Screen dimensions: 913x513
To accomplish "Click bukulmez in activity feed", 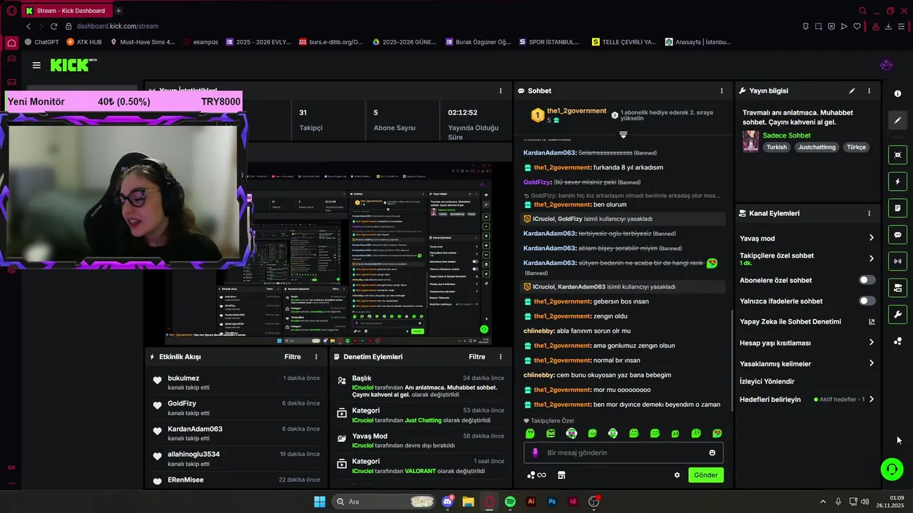I will coord(183,378).
